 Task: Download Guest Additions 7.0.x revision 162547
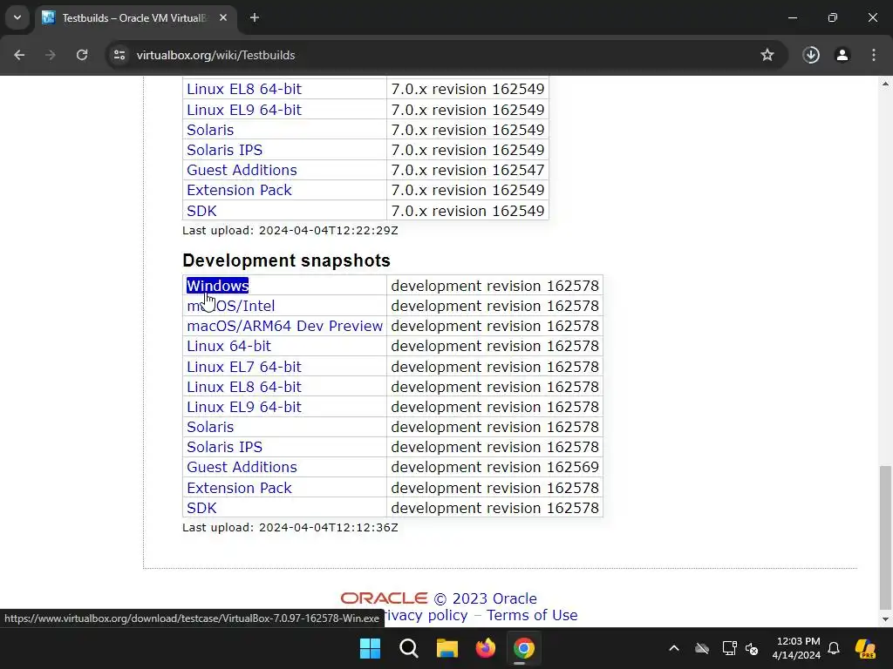242,170
